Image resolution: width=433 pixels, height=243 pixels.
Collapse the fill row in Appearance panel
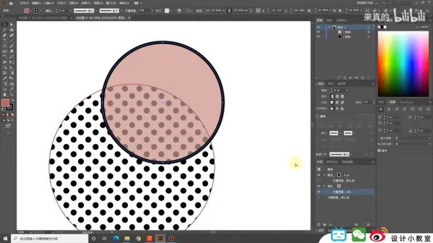(x=324, y=186)
